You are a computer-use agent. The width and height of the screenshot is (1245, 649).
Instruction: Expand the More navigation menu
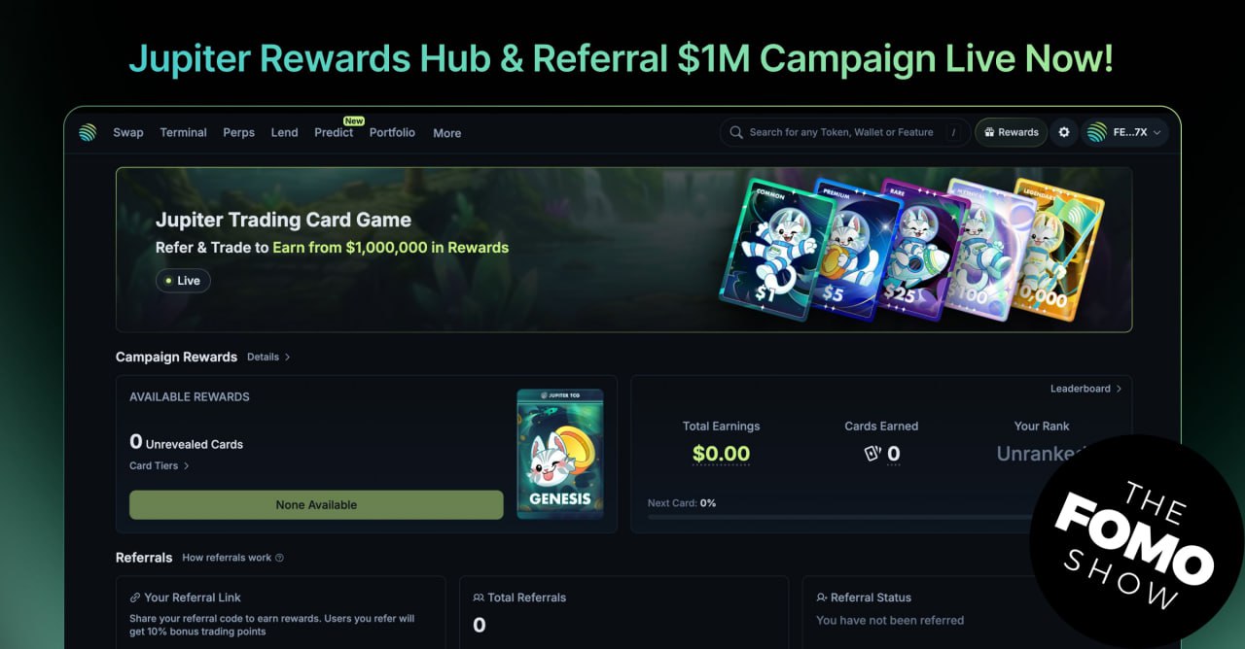[x=447, y=133]
